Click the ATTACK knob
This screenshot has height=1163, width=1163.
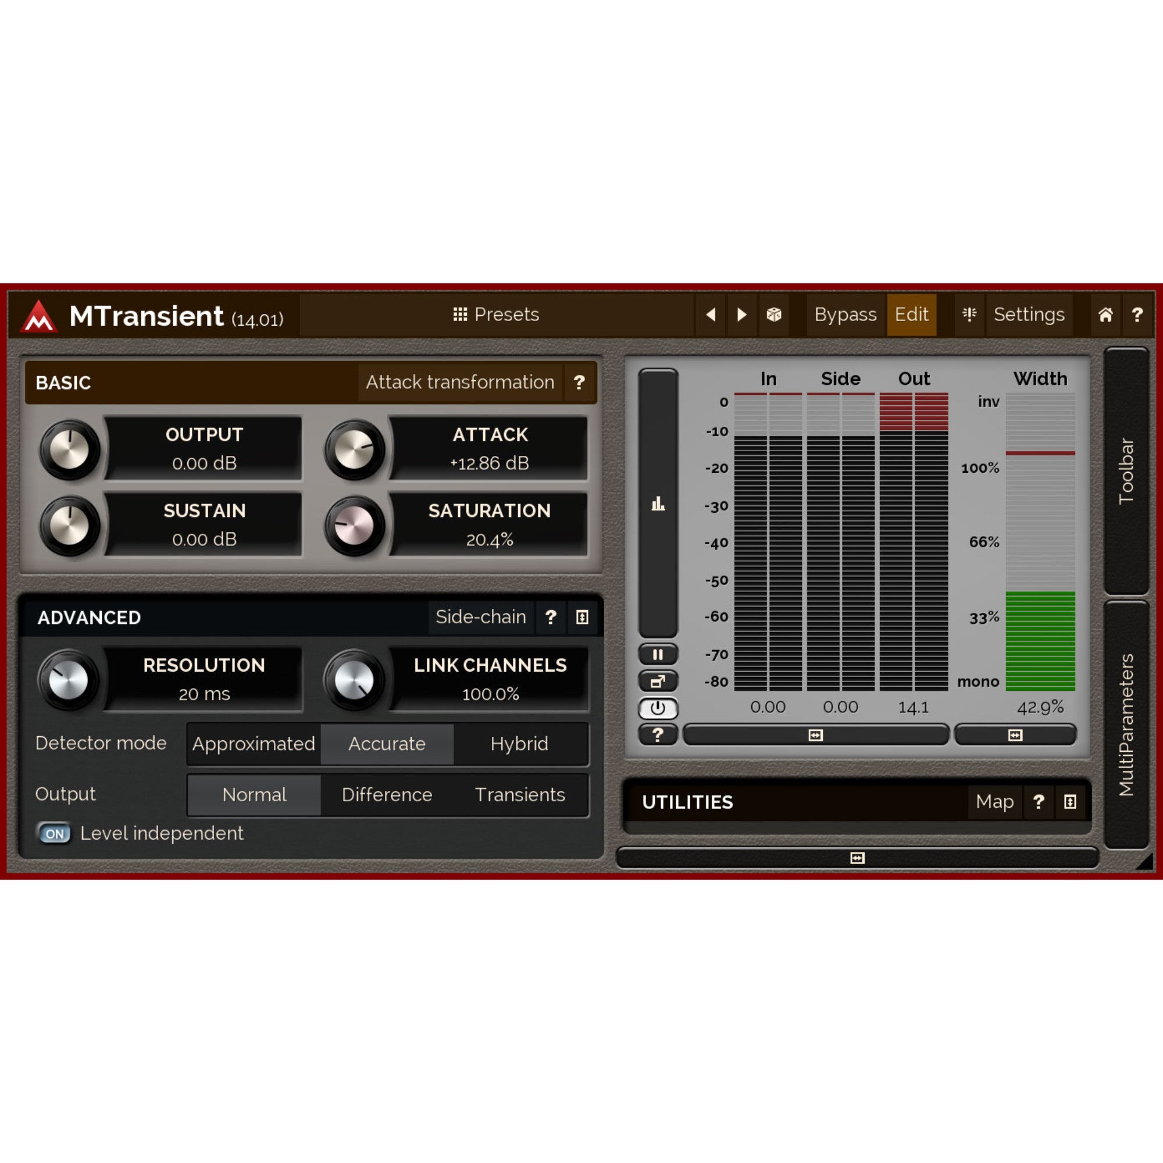pos(354,449)
